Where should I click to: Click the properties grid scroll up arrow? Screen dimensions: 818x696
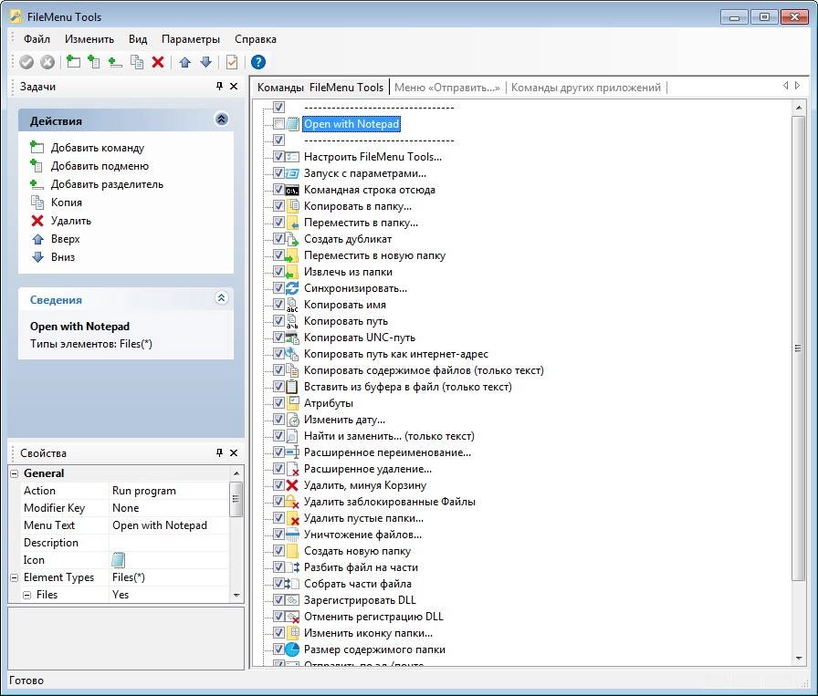pyautogui.click(x=236, y=473)
